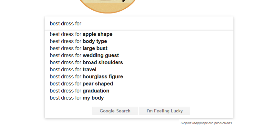Click the last autocomplete prediction in list
The image size is (268, 132).
77,98
